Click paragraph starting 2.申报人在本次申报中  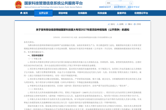click(82, 101)
